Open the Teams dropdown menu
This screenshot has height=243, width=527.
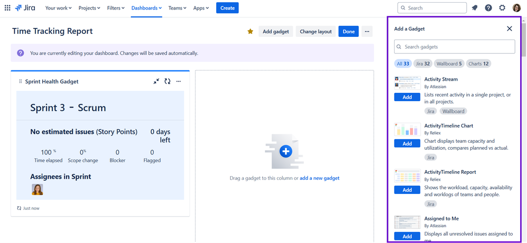(x=177, y=8)
